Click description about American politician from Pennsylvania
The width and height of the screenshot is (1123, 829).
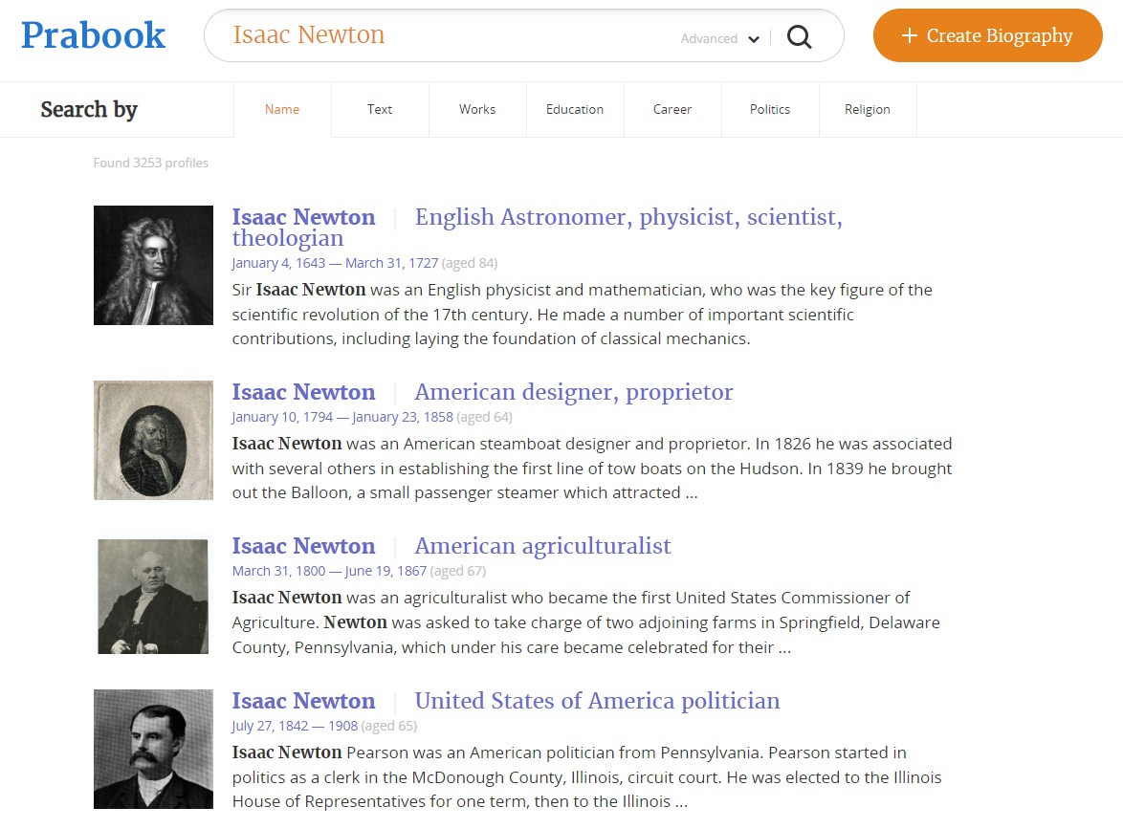586,776
